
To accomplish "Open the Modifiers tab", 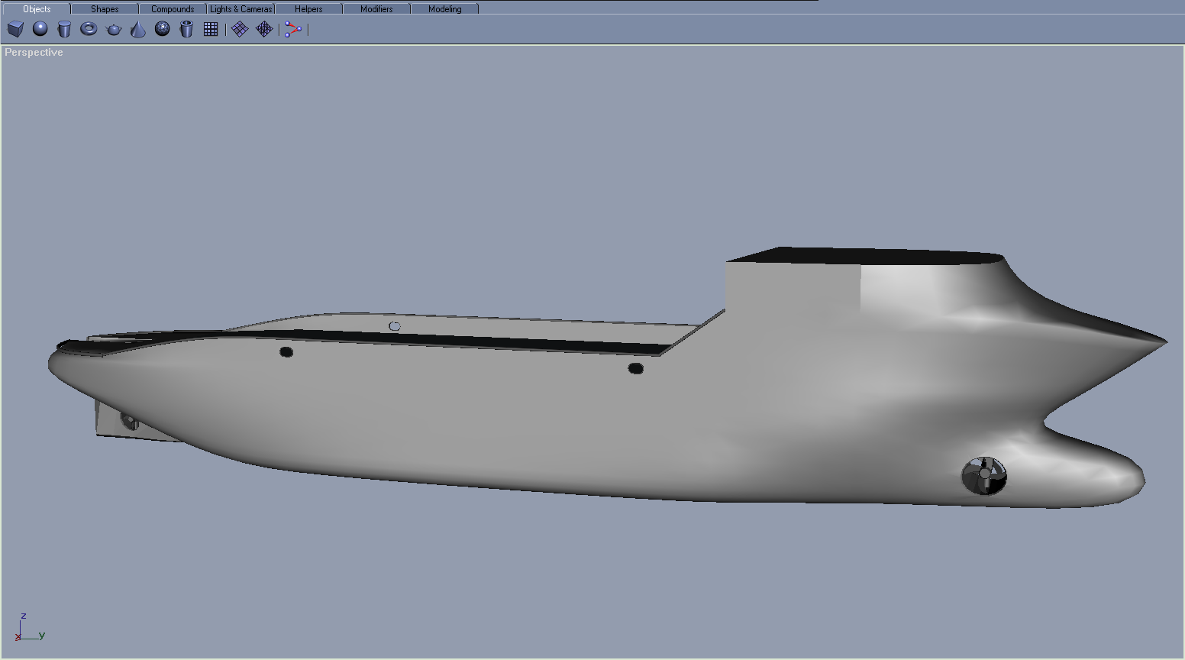I will pos(376,9).
